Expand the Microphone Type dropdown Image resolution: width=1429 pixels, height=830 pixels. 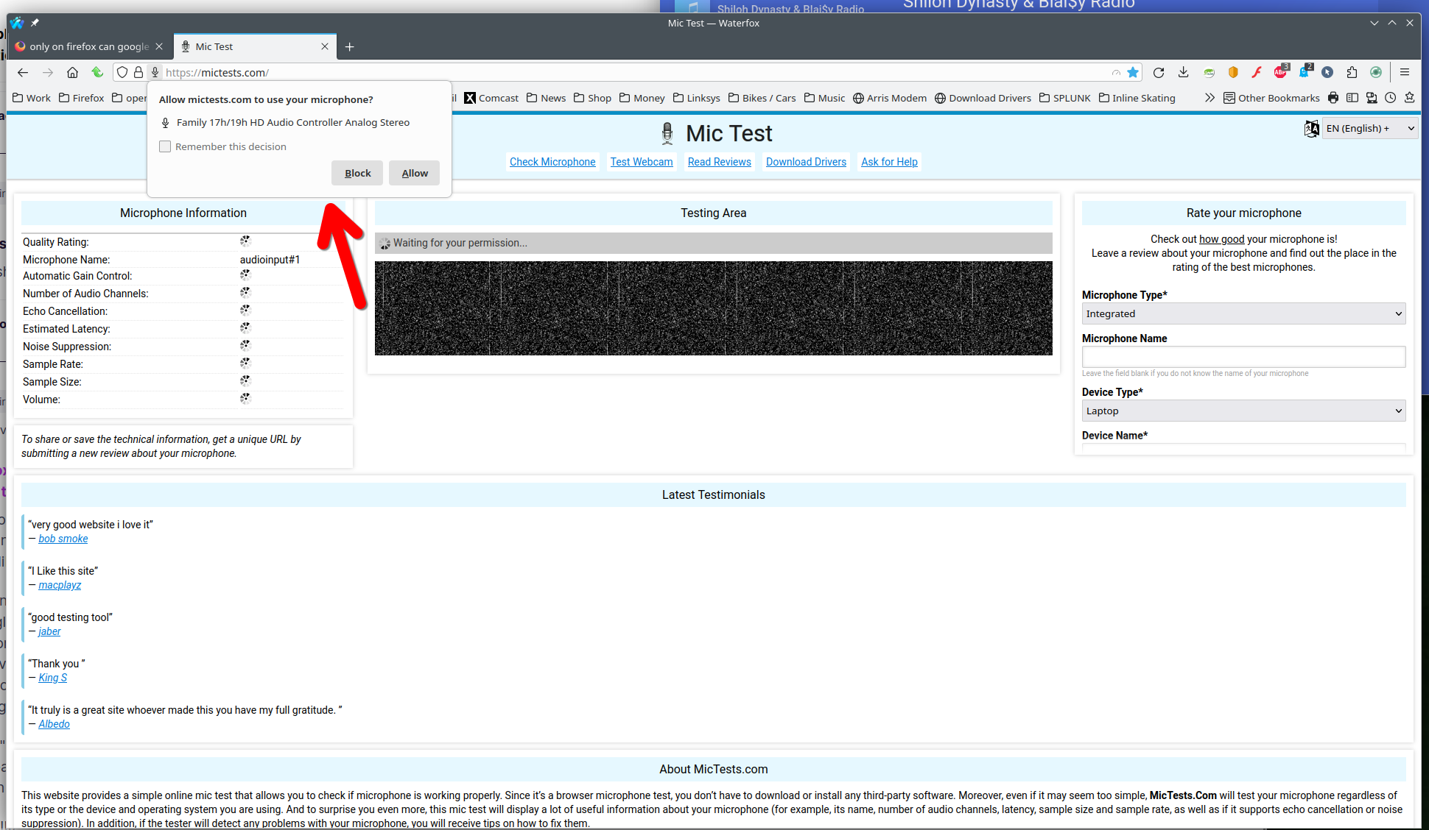(1243, 313)
